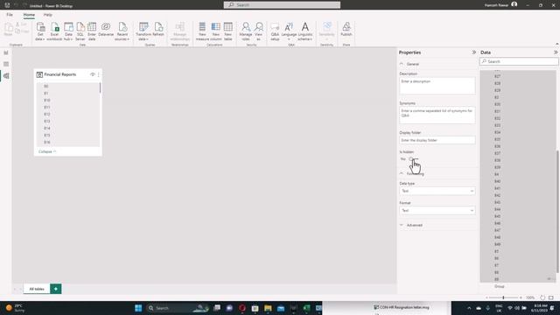The image size is (560, 315).
Task: Open File Explorer from the taskbar
Action: [x=268, y=308]
